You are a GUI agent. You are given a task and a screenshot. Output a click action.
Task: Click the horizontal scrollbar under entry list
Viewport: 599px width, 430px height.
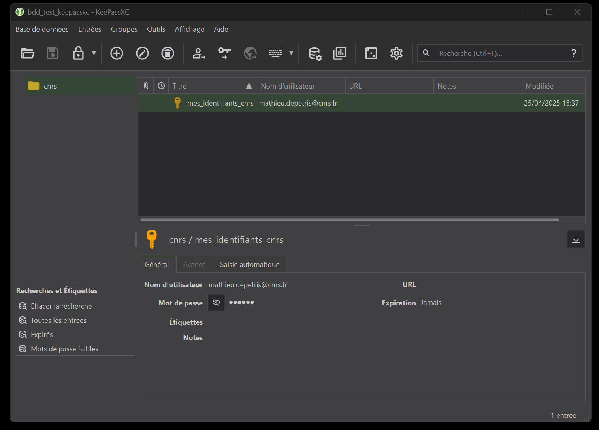pyautogui.click(x=350, y=220)
